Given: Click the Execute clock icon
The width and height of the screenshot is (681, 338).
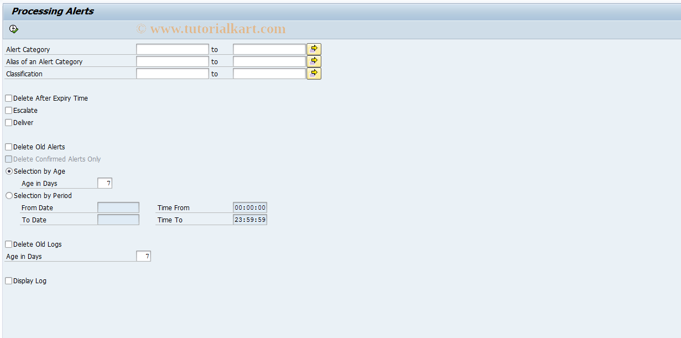Looking at the screenshot, I should (14, 29).
